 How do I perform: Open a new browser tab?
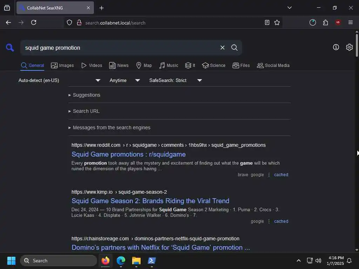pos(101,8)
